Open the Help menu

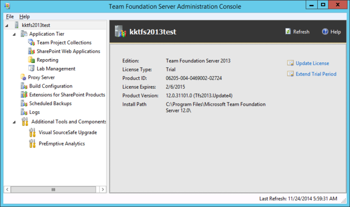click(24, 16)
